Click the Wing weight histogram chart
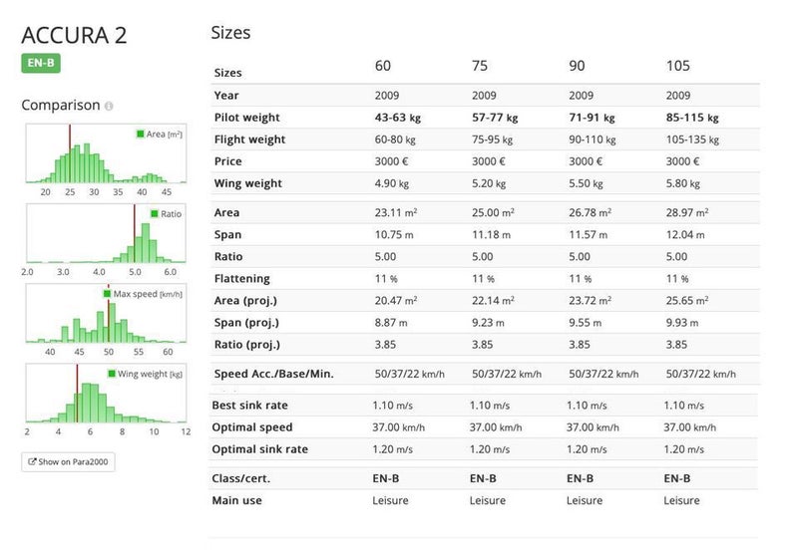The image size is (798, 556). pos(107,393)
